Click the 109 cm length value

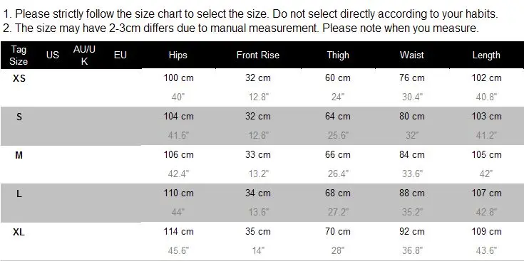coord(486,232)
